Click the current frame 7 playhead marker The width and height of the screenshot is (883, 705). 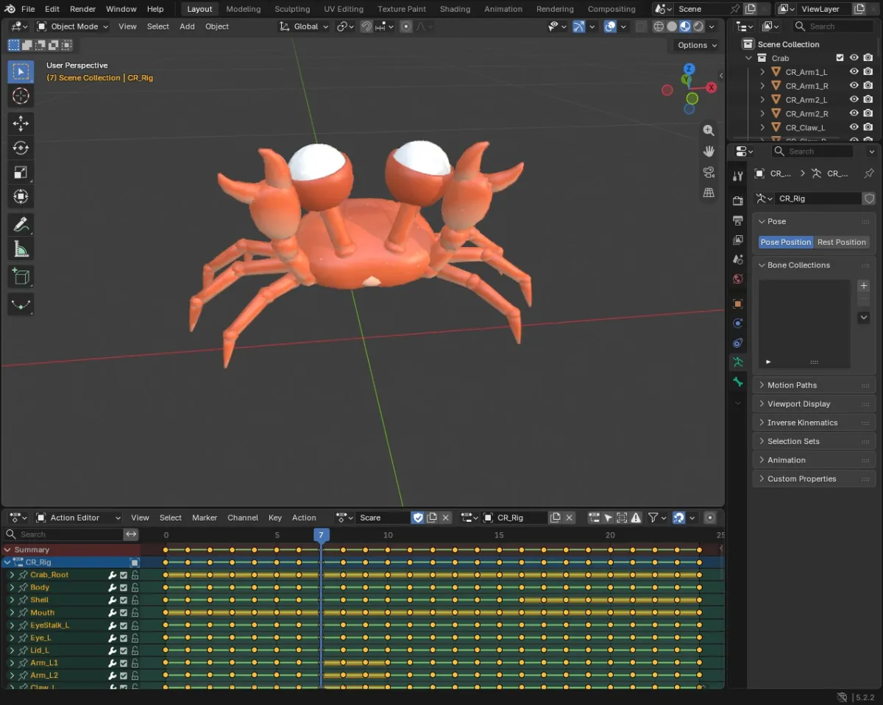point(321,535)
